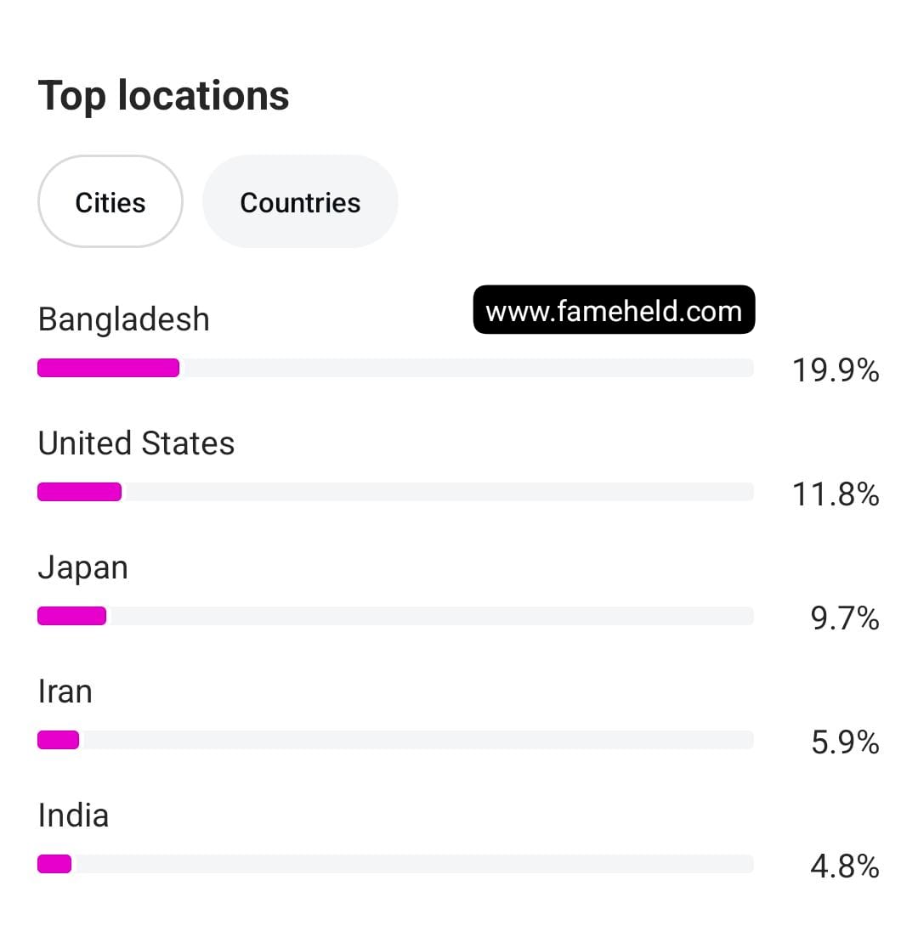Image resolution: width=918 pixels, height=948 pixels.
Task: Click the gray track of Bangladesh bar
Action: (x=467, y=368)
